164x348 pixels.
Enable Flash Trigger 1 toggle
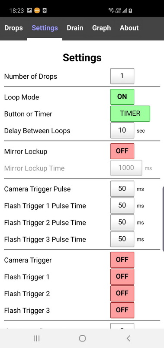[x=122, y=277]
